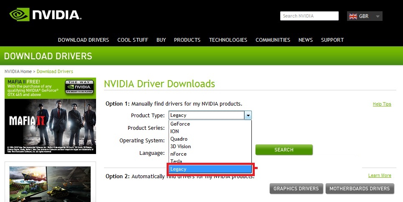Click the Motherboards Drivers button
The height and width of the screenshot is (202, 403).
click(360, 189)
